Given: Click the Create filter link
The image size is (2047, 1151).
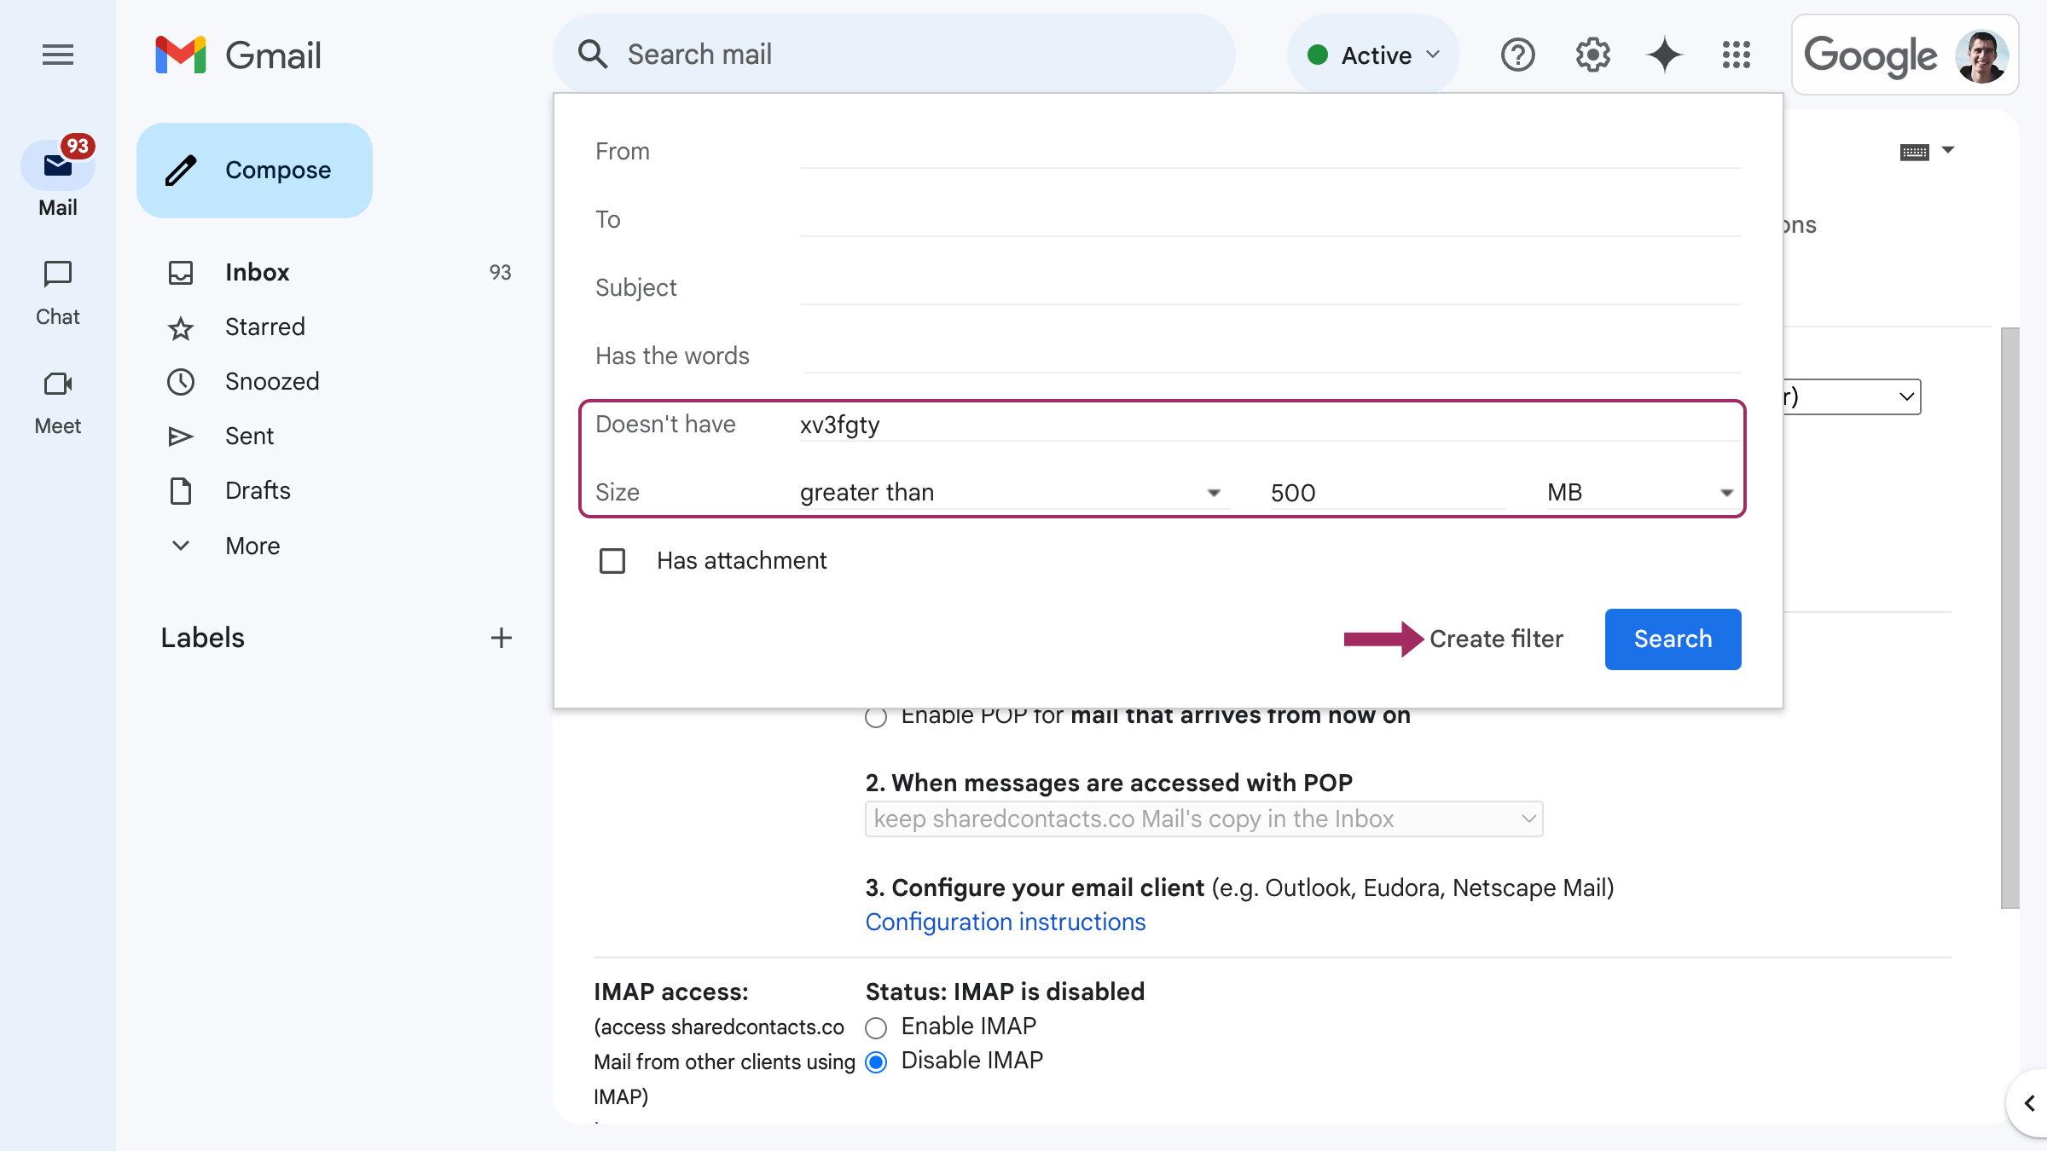Looking at the screenshot, I should (1496, 639).
